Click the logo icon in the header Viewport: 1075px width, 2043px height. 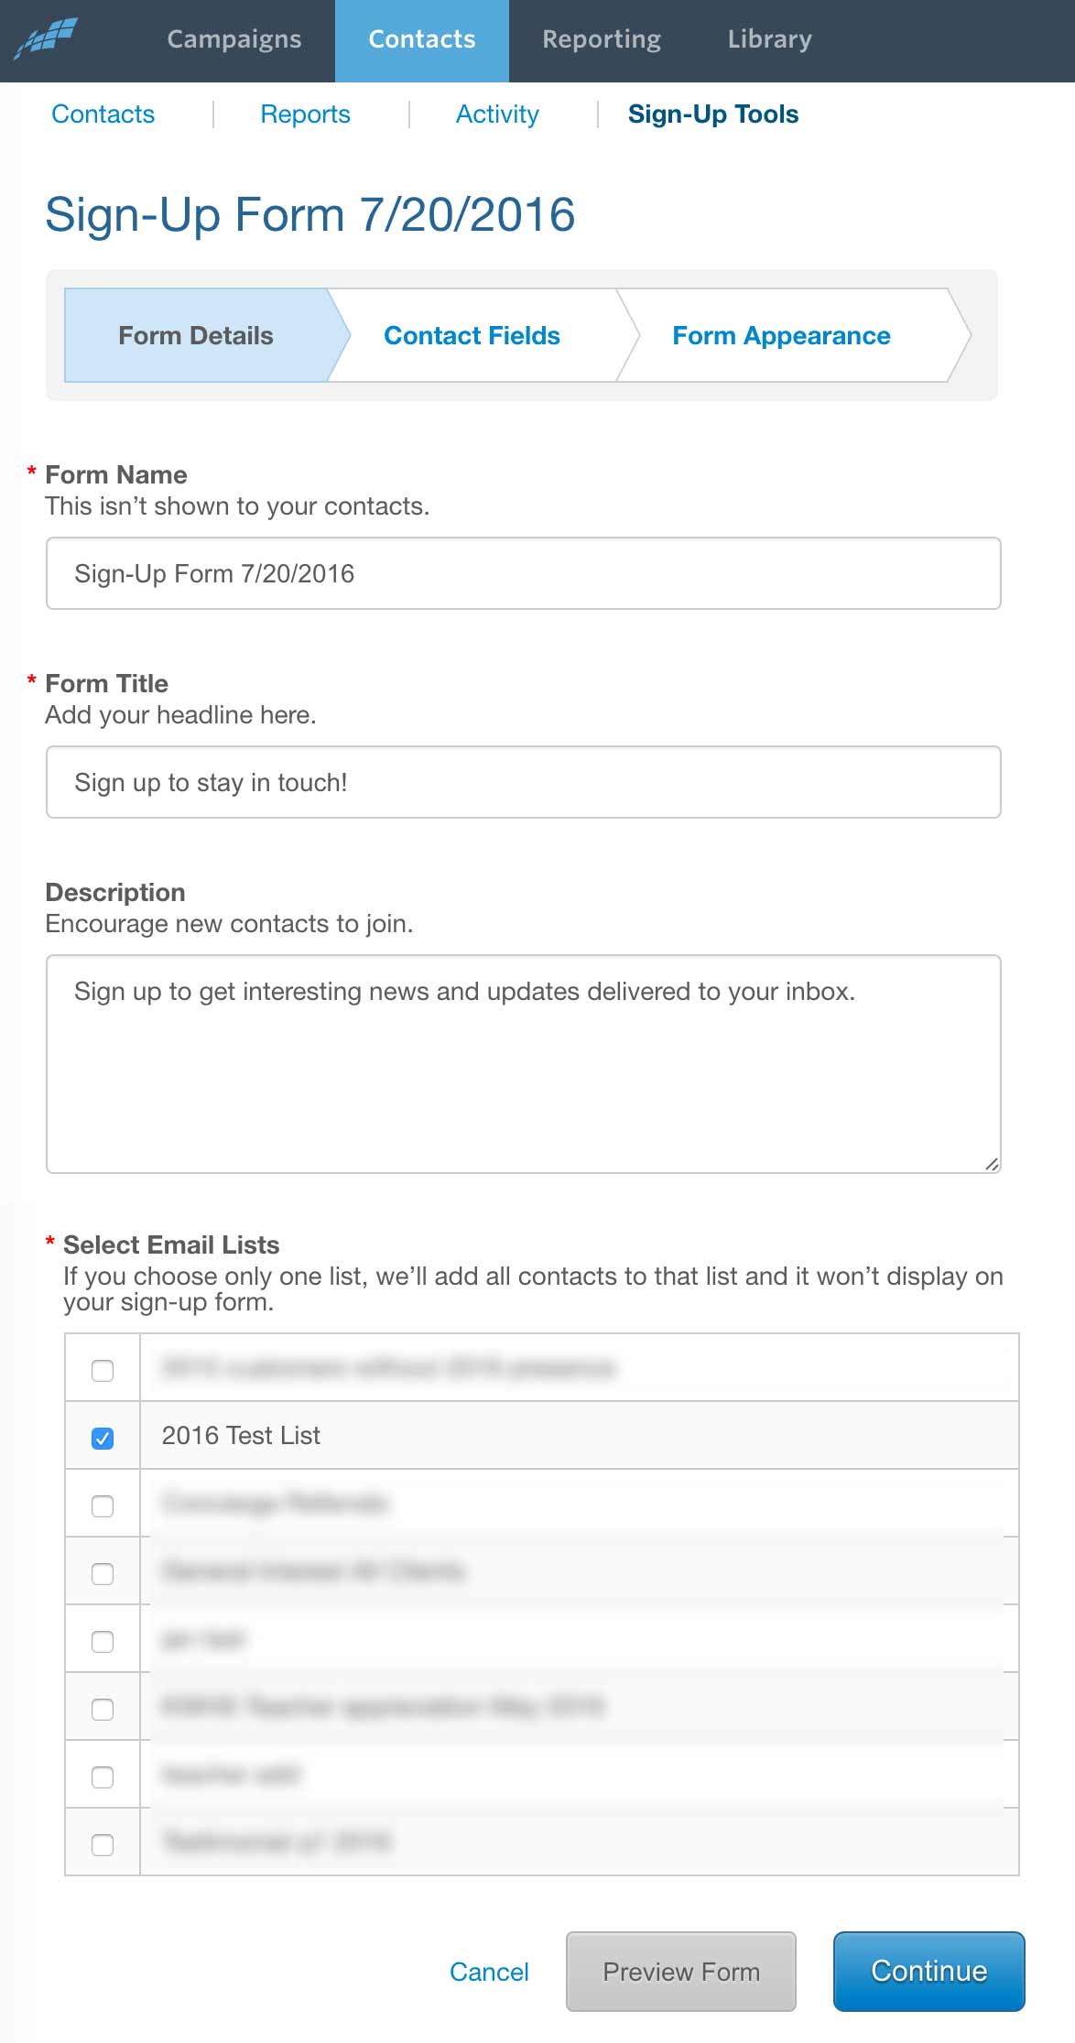[x=47, y=38]
